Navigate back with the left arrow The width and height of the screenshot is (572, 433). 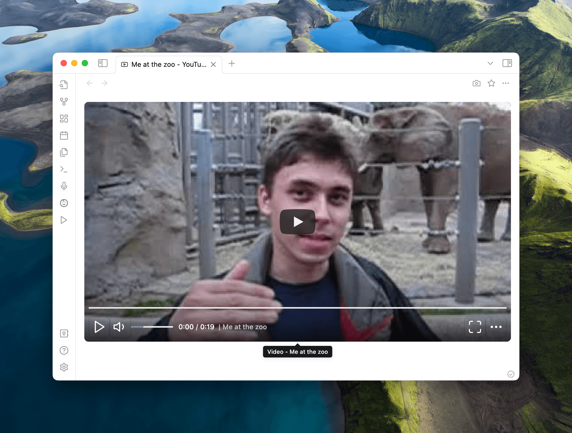[x=90, y=83]
